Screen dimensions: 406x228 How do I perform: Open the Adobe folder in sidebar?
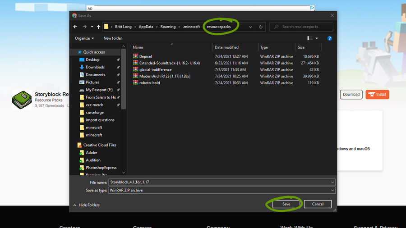pyautogui.click(x=92, y=153)
